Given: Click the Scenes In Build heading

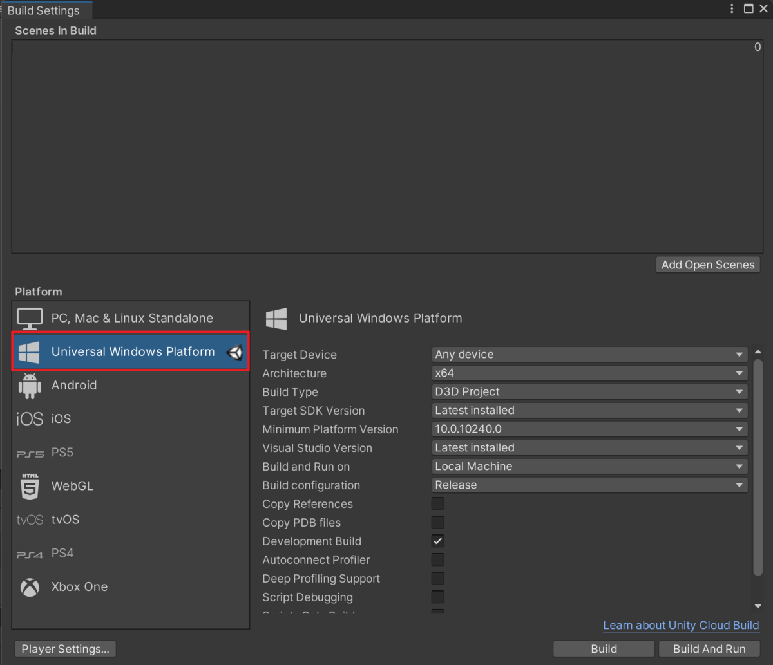Looking at the screenshot, I should 56,30.
